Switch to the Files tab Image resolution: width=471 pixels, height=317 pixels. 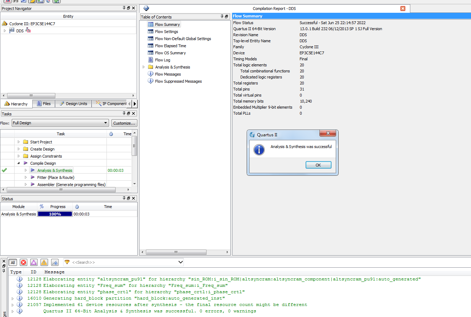[x=44, y=104]
